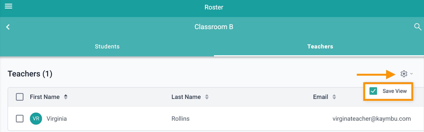Click the Rollins last name cell
The image size is (424, 132).
point(180,118)
